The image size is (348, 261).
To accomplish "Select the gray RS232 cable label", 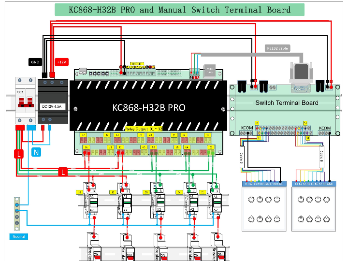I will click(277, 48).
